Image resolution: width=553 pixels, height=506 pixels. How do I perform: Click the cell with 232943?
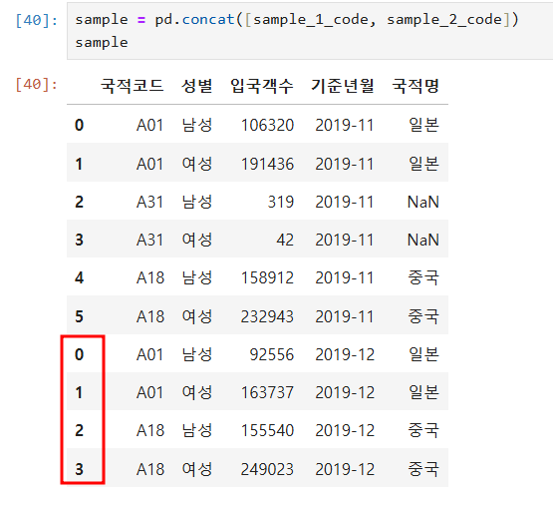(267, 316)
